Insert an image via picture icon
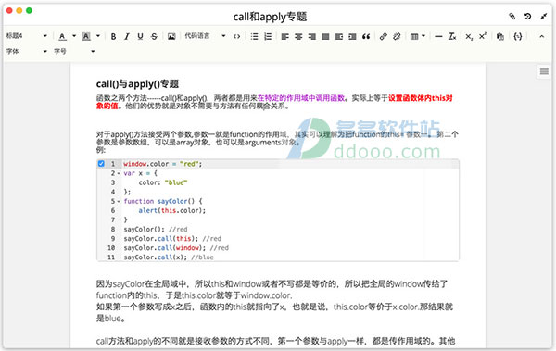 click(x=171, y=36)
